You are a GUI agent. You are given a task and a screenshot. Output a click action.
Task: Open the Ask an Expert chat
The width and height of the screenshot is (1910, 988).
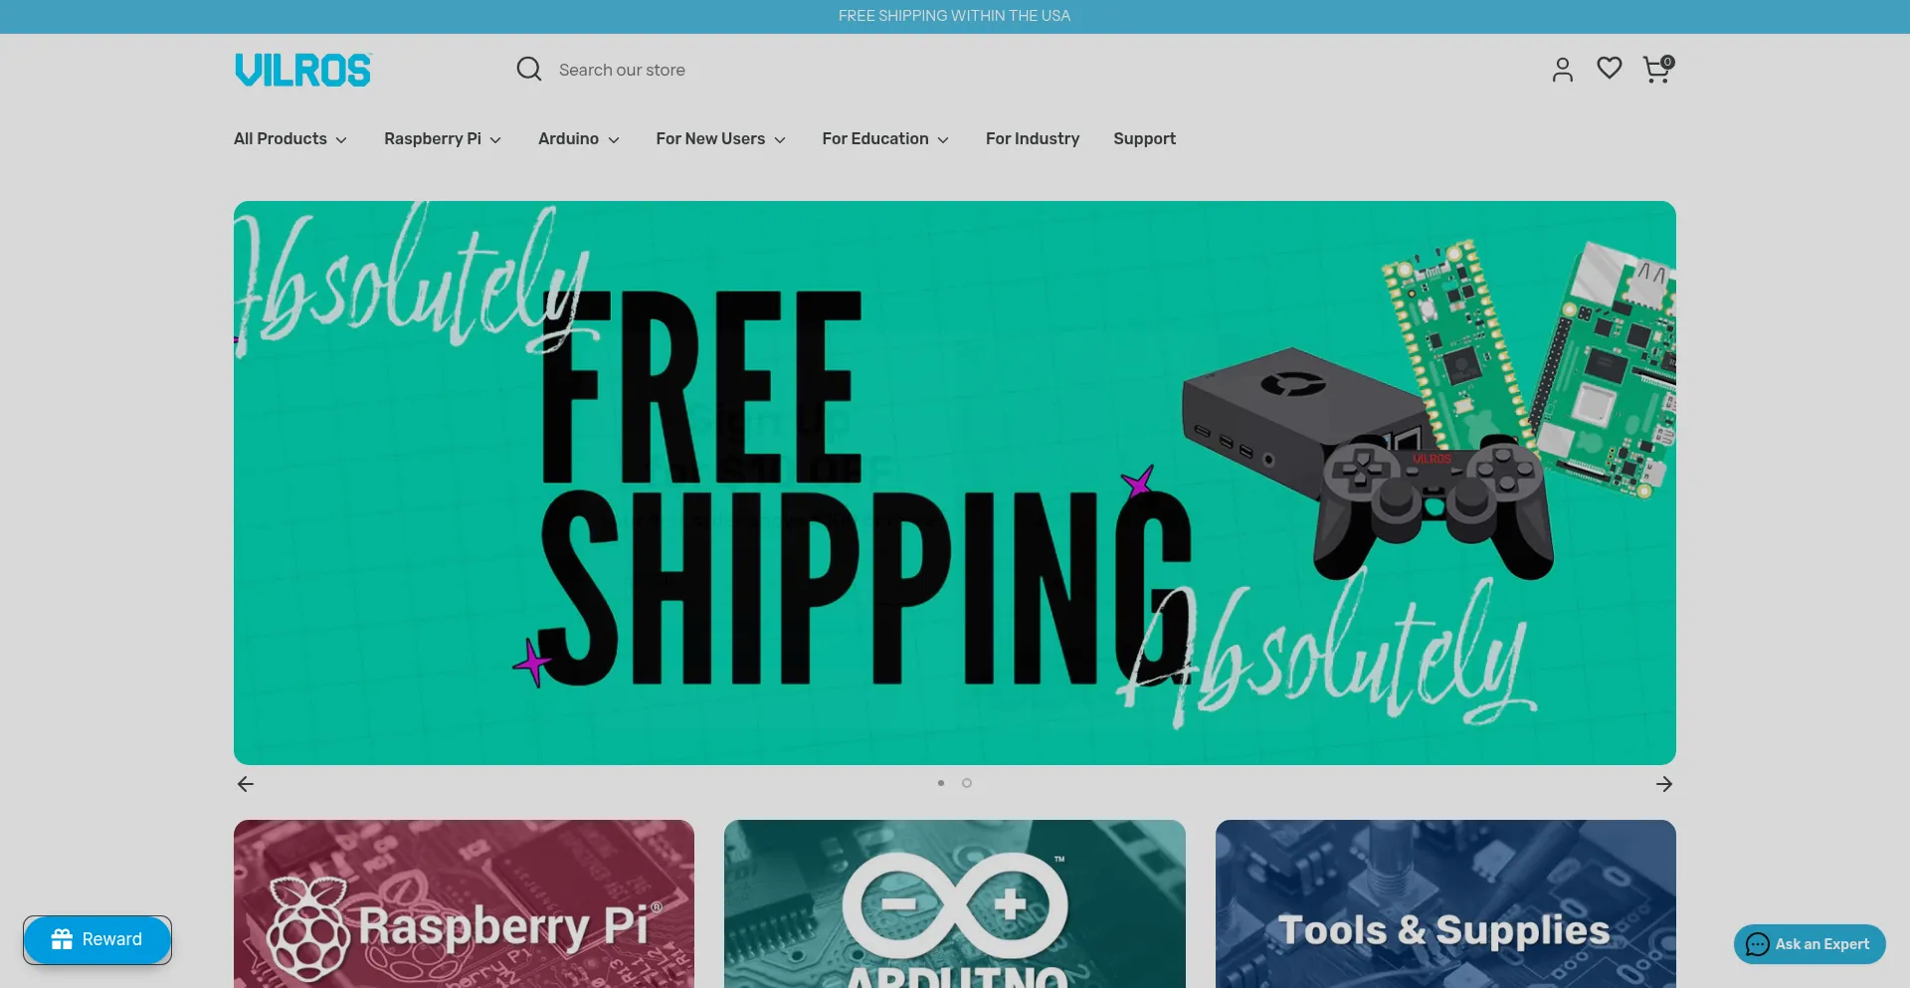(1810, 944)
